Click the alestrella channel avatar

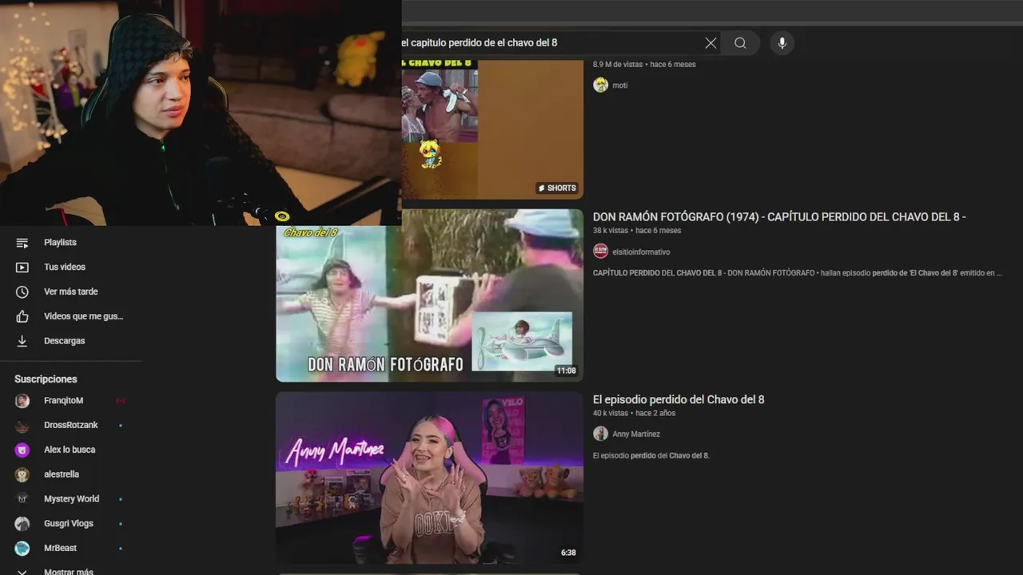[x=22, y=474]
